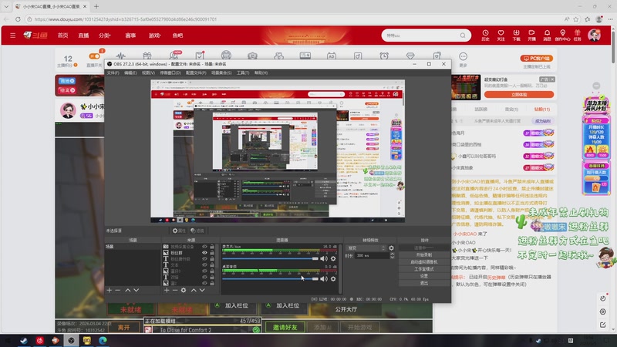The width and height of the screenshot is (617, 347).
Task: Open 麦克风/Aux gear settings in OBS mixer
Action: [333, 258]
